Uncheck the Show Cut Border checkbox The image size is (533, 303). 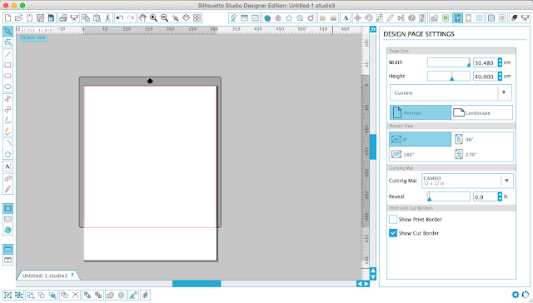[393, 233]
